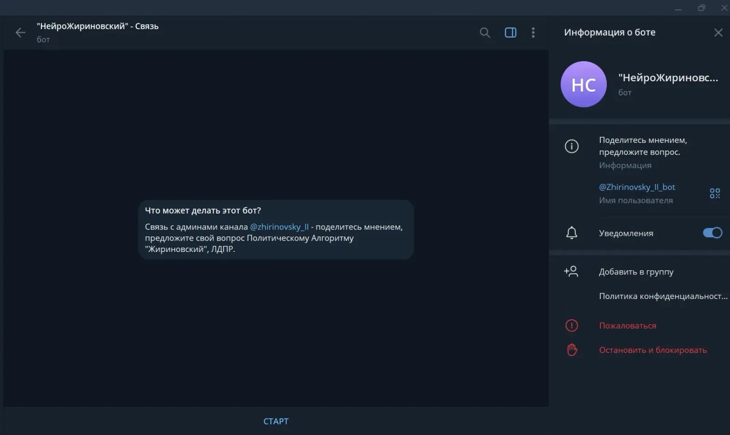Toggle the right info sidebar panel icon
730x435 pixels.
pos(511,32)
